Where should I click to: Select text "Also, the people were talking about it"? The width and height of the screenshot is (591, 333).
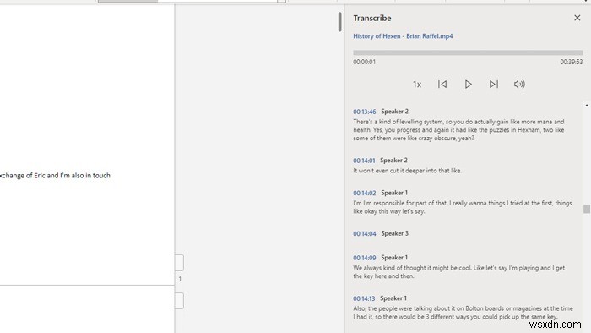[401, 308]
